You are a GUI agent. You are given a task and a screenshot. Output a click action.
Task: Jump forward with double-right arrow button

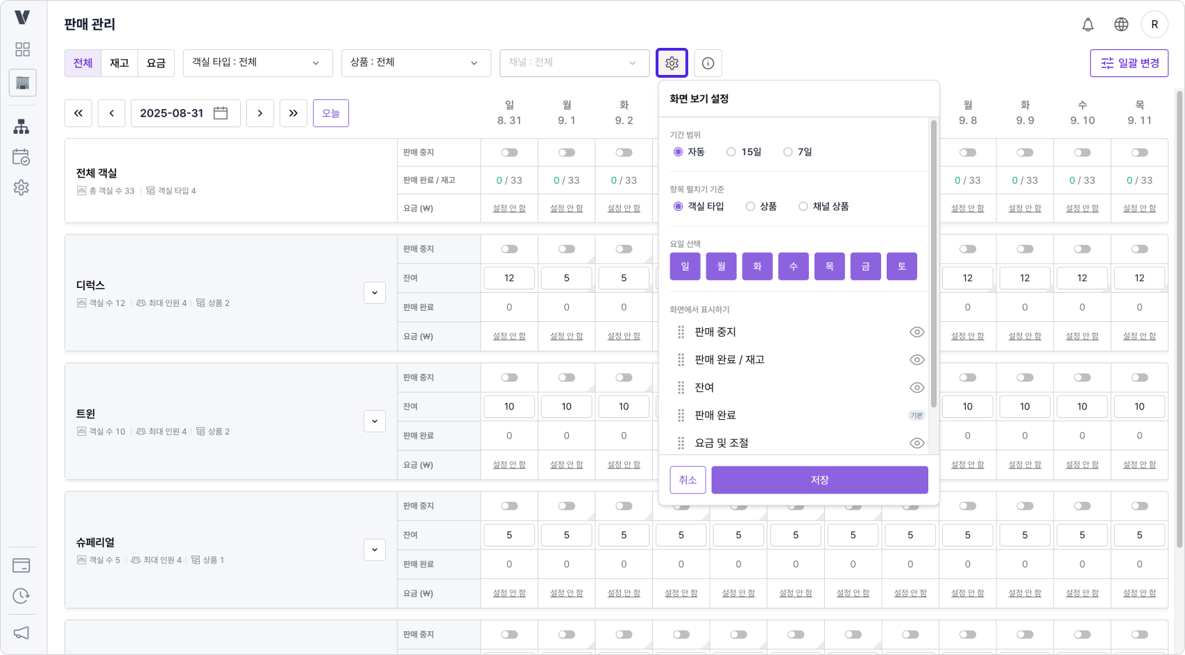(x=293, y=113)
